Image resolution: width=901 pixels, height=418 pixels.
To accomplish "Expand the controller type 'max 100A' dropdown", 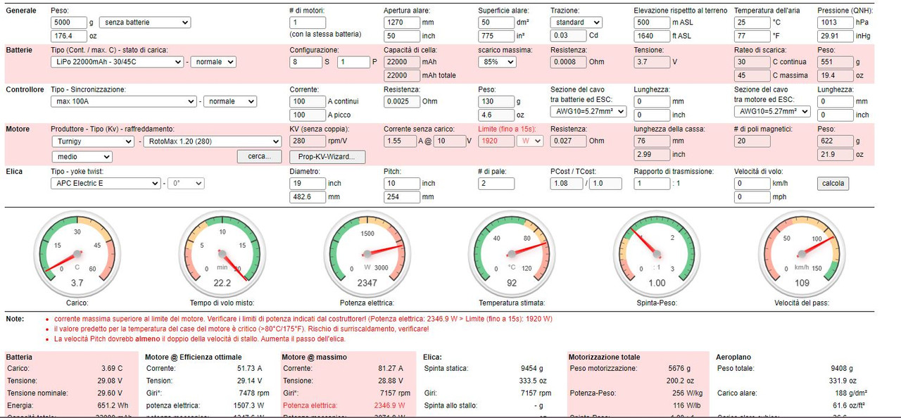I will click(x=124, y=101).
